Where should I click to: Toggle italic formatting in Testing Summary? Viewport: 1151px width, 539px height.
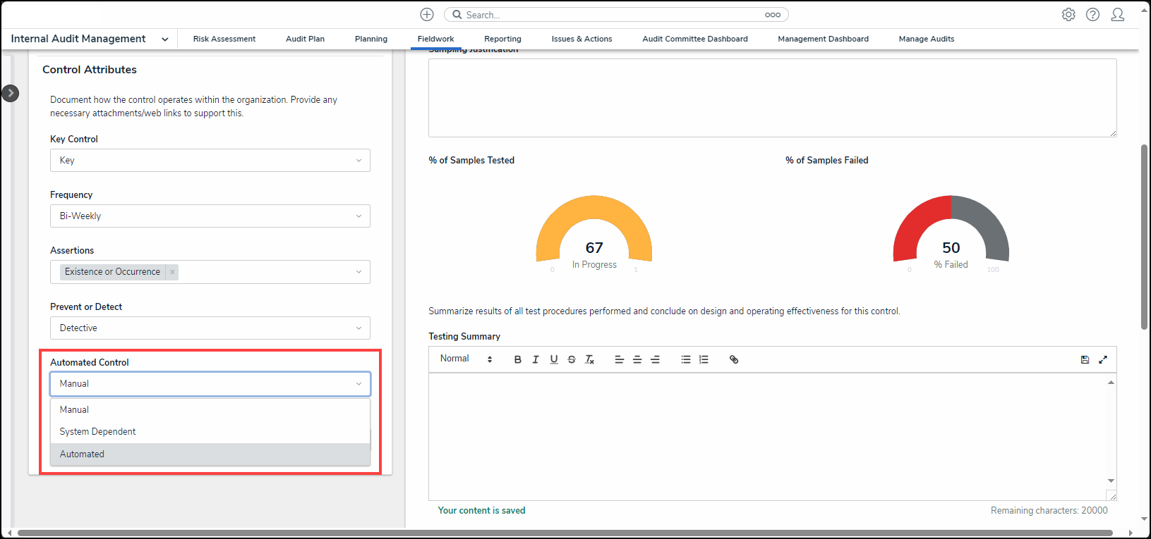(536, 359)
